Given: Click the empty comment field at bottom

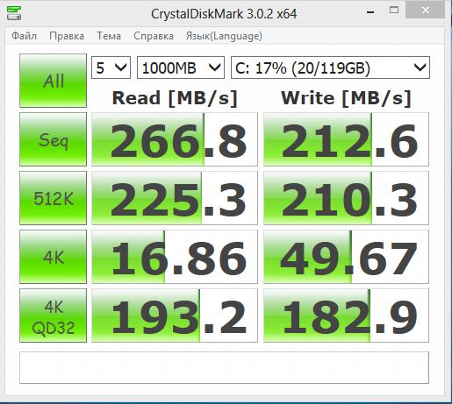Looking at the screenshot, I should (224, 367).
